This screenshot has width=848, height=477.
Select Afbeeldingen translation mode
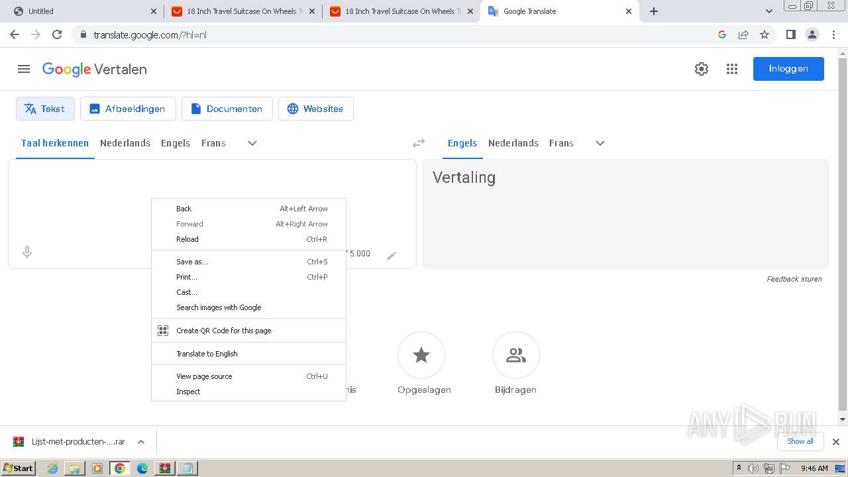(128, 109)
